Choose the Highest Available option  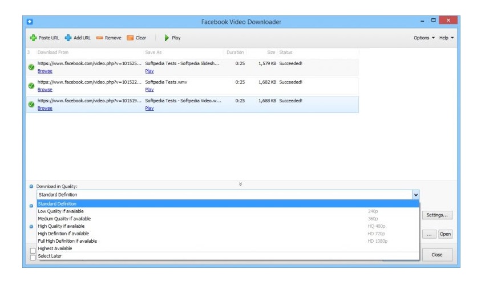tap(228, 248)
